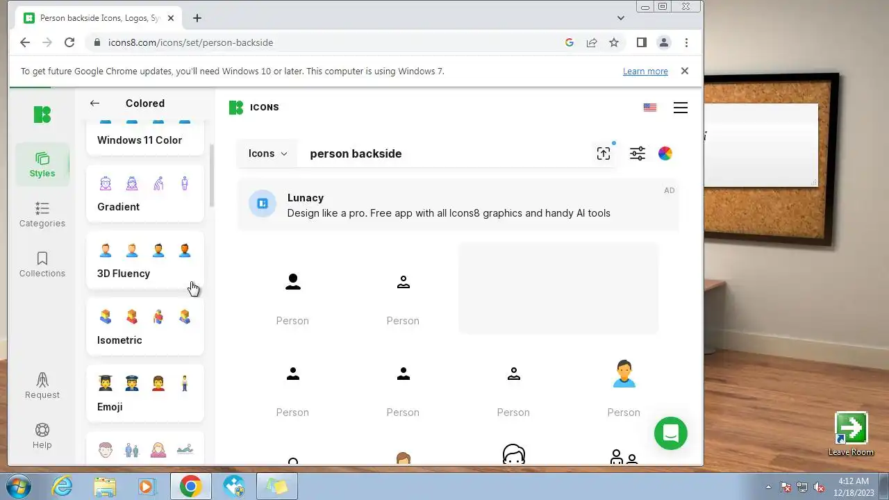The height and width of the screenshot is (500, 889).
Task: Click the search by image icon
Action: [604, 153]
